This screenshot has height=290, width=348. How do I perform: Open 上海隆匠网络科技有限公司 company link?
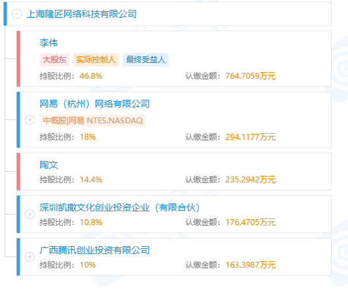[81, 14]
